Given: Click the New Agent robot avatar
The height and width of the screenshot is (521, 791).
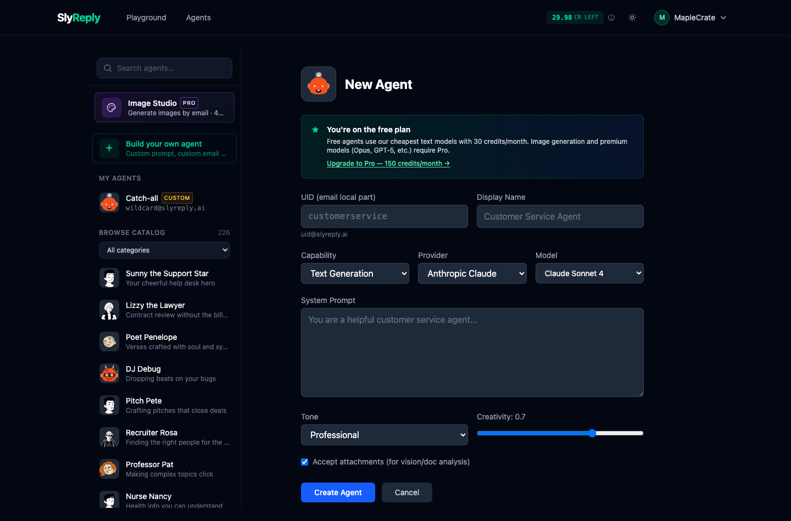Looking at the screenshot, I should 319,84.
